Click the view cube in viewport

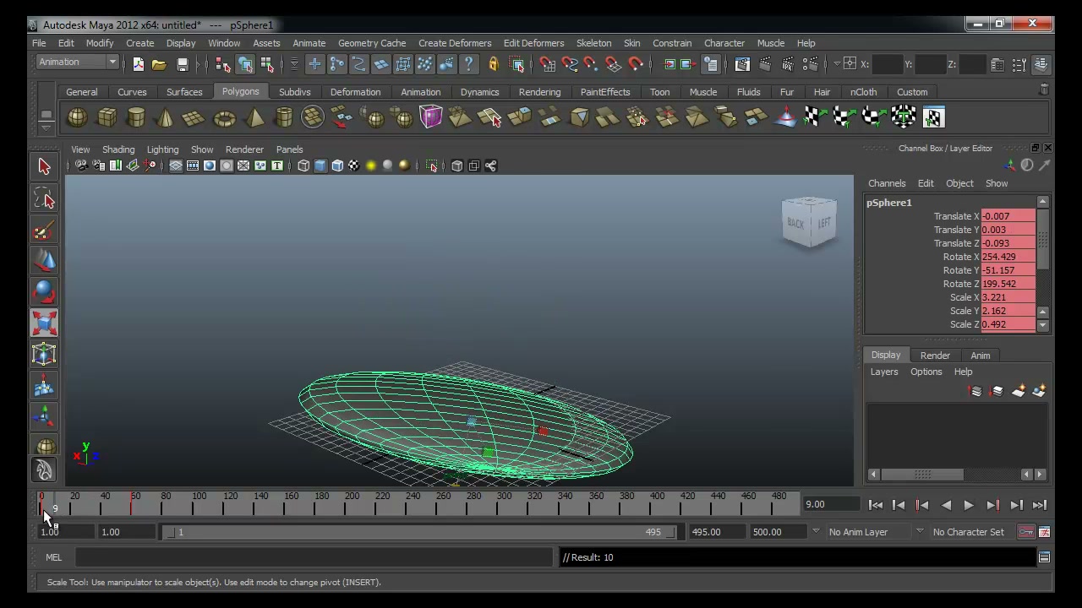coord(809,222)
